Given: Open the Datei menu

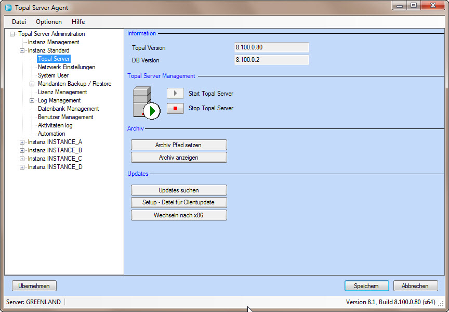Looking at the screenshot, I should (x=19, y=22).
